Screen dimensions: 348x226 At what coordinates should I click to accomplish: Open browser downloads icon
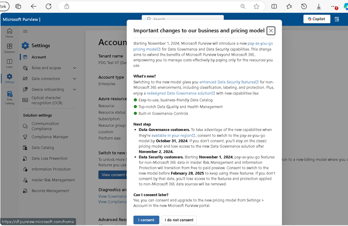tap(319, 6)
